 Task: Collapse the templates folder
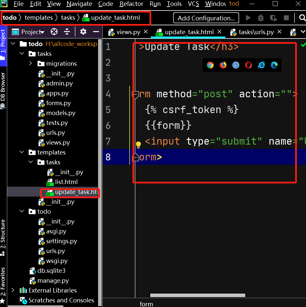[x=22, y=152]
